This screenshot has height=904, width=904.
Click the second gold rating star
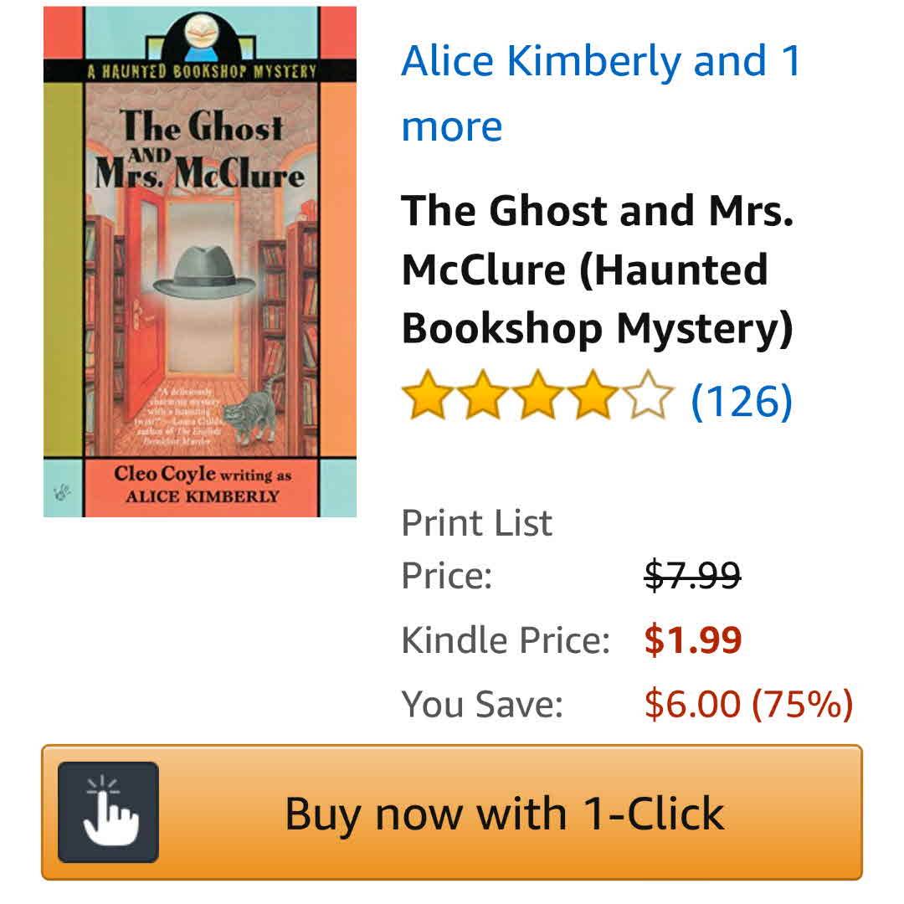[x=482, y=395]
